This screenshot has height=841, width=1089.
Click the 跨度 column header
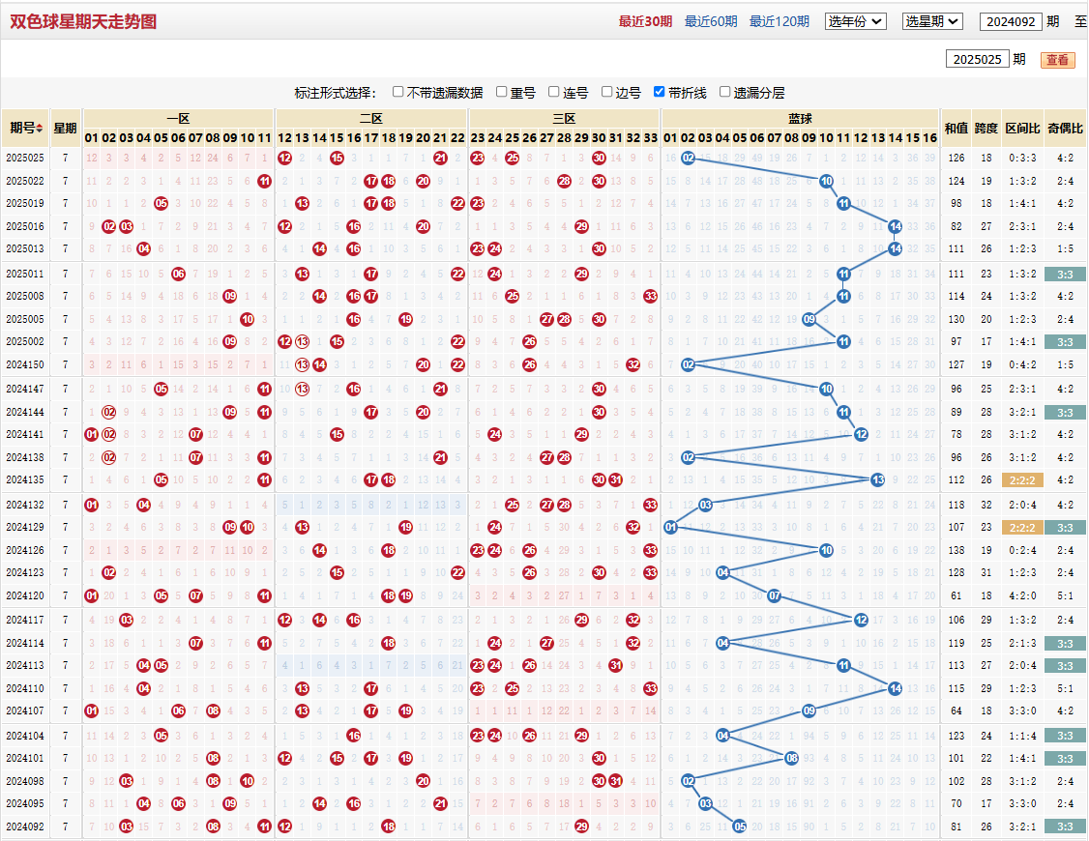point(986,129)
